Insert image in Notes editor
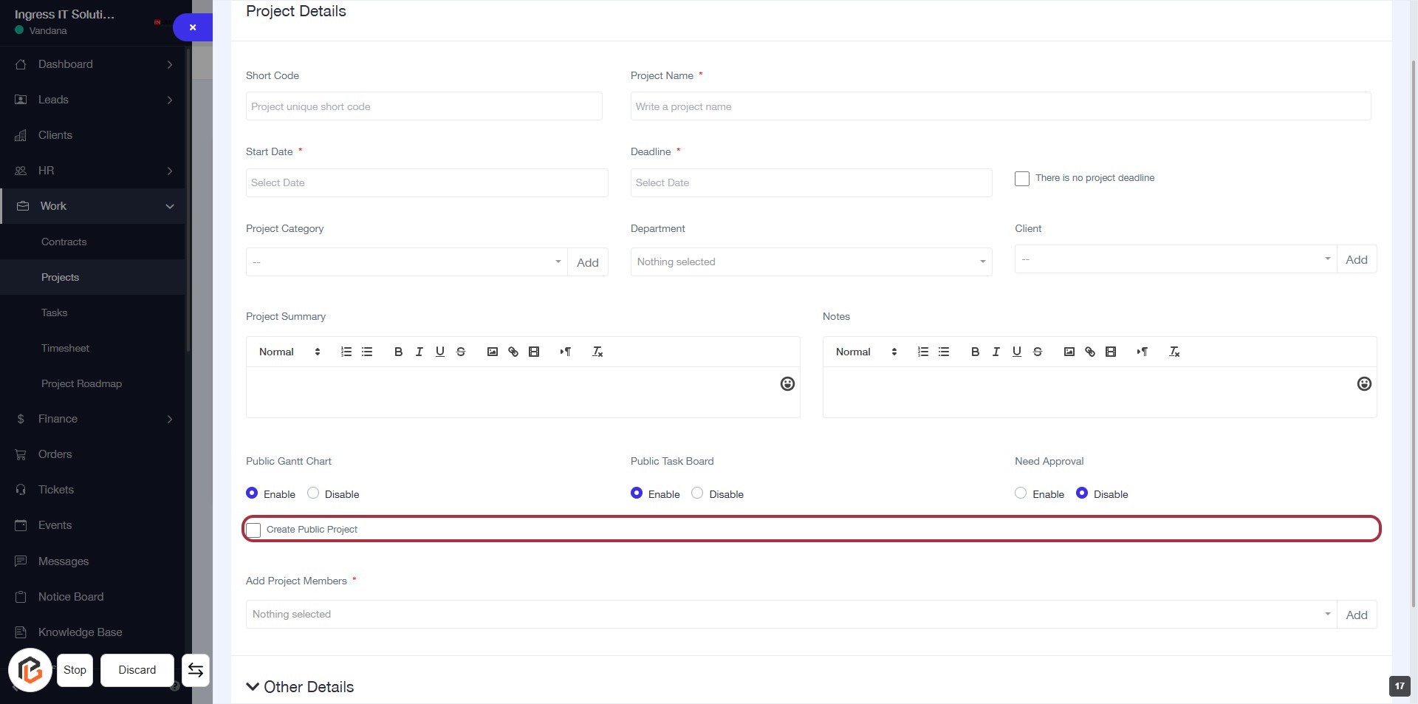The width and height of the screenshot is (1418, 704). point(1069,352)
